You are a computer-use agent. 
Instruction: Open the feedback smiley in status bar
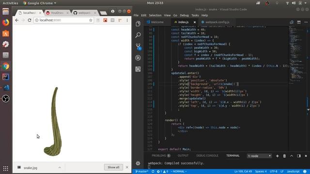coord(305,172)
